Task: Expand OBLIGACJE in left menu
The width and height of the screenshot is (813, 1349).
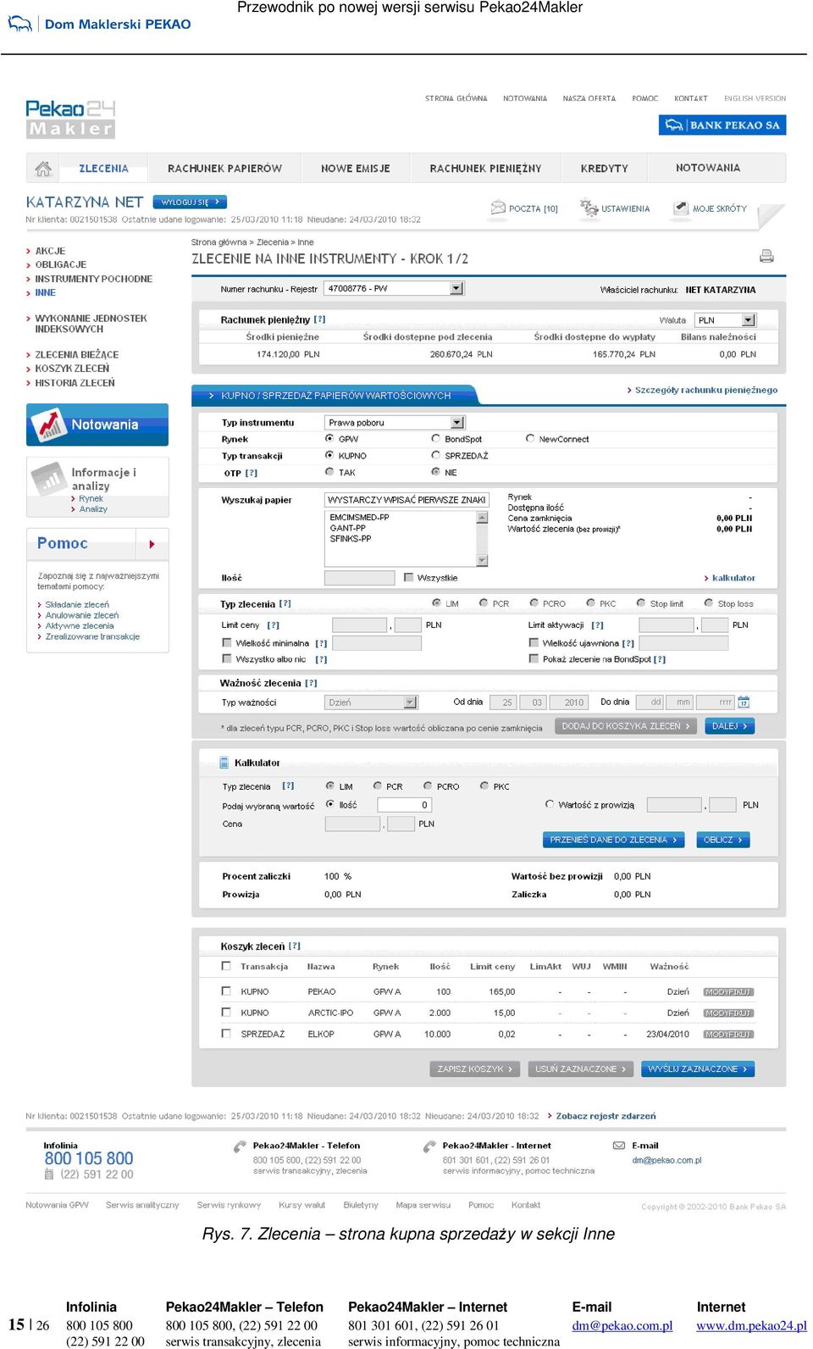Action: coord(60,264)
